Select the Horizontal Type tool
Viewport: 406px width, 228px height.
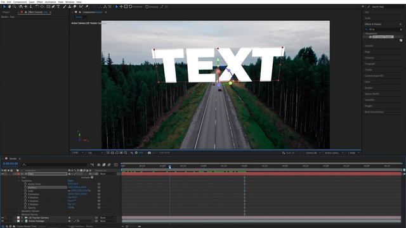(x=58, y=7)
